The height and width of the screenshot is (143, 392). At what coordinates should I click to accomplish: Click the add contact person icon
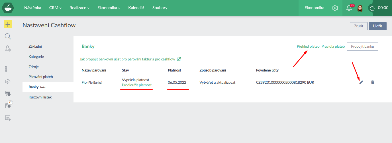coord(8,49)
